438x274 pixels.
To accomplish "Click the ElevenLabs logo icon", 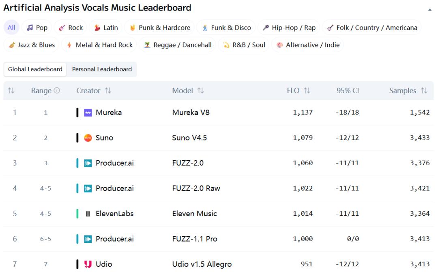I will click(88, 214).
